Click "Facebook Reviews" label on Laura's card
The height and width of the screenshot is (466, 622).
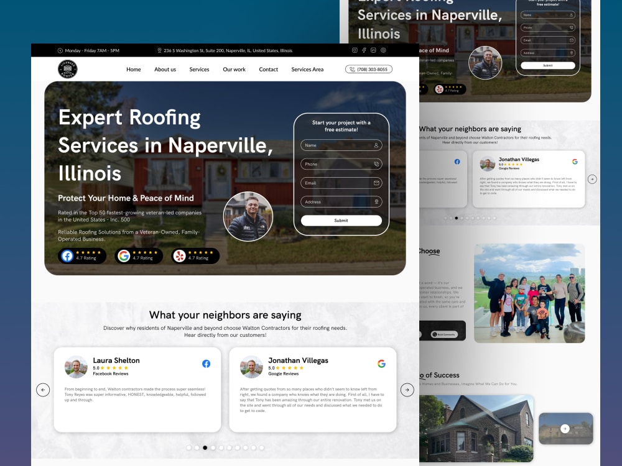coord(111,373)
